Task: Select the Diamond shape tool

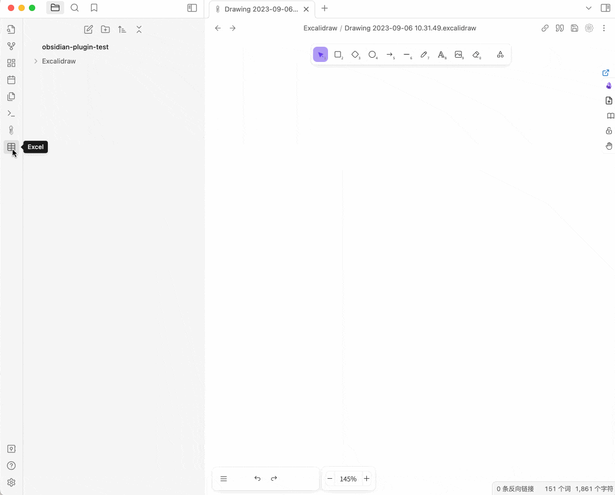Action: [355, 55]
